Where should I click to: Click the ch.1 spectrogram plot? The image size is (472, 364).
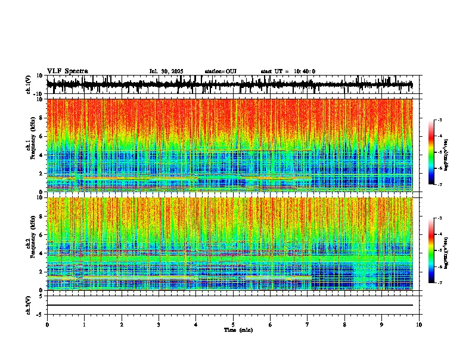point(230,145)
